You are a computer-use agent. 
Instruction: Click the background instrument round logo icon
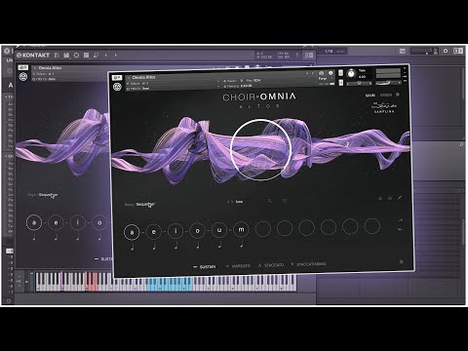pyautogui.click(x=23, y=77)
